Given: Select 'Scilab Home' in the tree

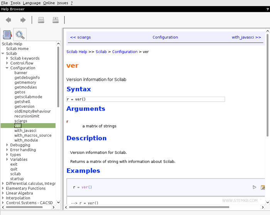Looking at the screenshot, I should click(17, 49).
